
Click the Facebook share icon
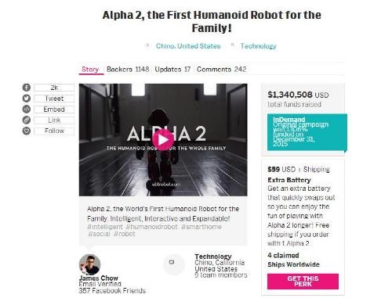point(27,88)
